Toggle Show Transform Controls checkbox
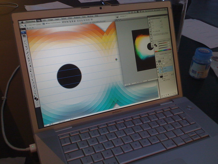This screenshot has height=164, width=218. click(x=46, y=23)
